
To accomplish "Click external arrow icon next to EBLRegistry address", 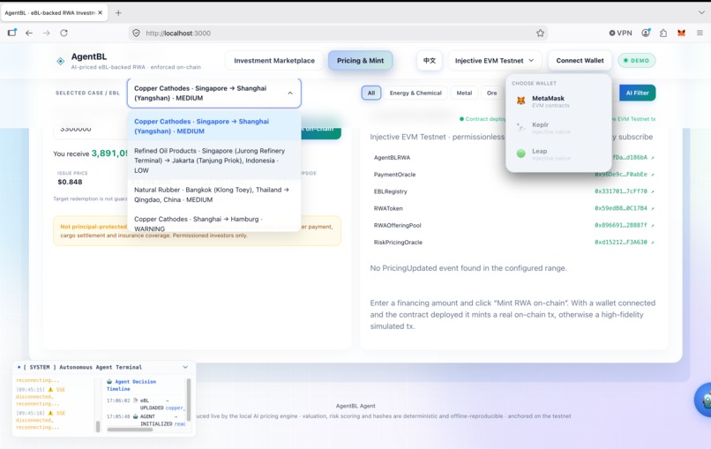I will (x=653, y=191).
